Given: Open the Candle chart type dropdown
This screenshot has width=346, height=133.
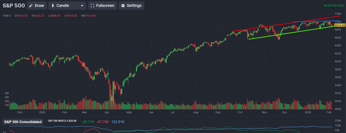Looking at the screenshot, I should pyautogui.click(x=67, y=5).
